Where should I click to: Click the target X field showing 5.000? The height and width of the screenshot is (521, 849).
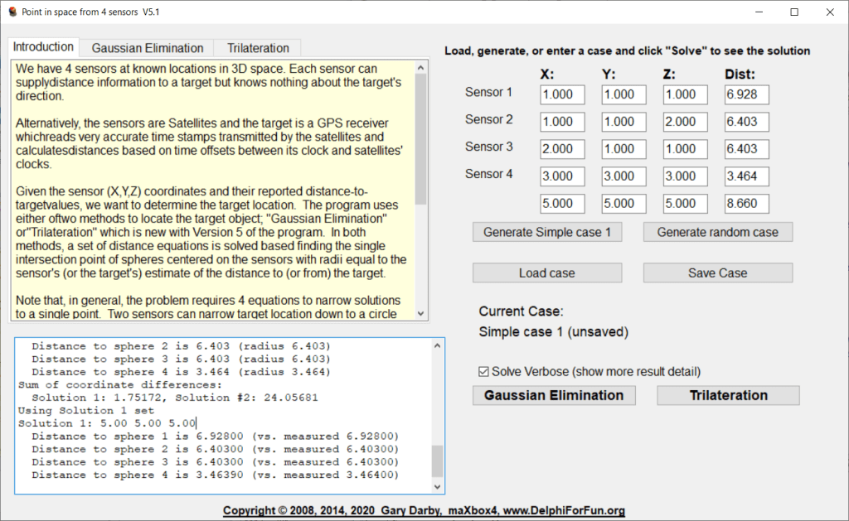tap(562, 204)
